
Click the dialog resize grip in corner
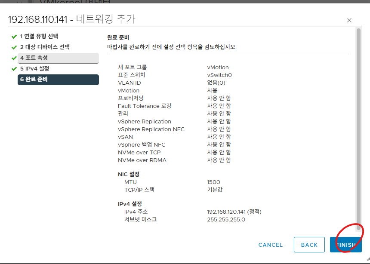point(368,259)
